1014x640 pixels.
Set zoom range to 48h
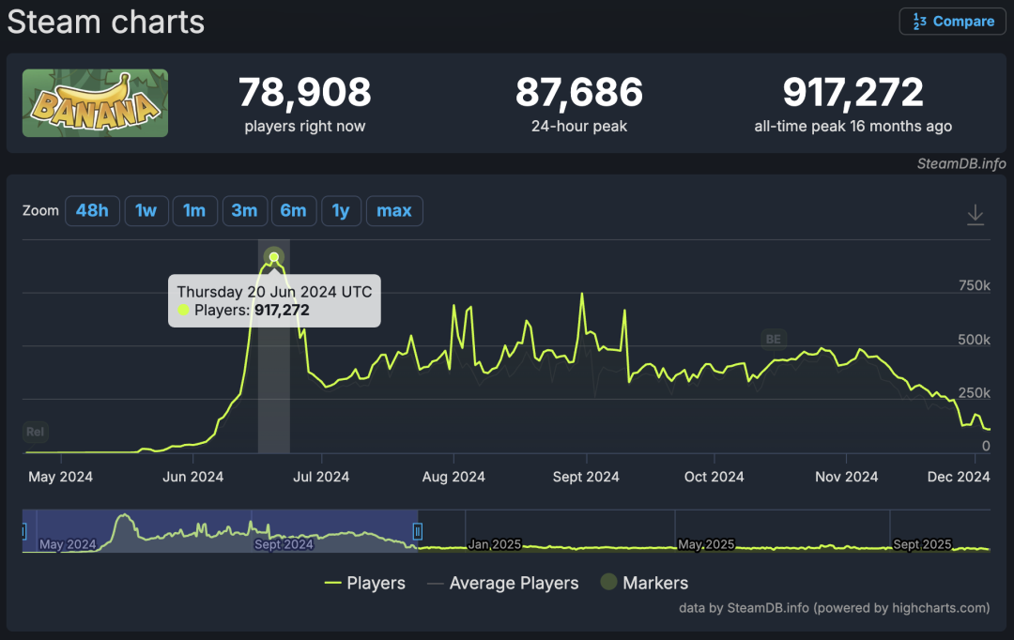tap(92, 211)
